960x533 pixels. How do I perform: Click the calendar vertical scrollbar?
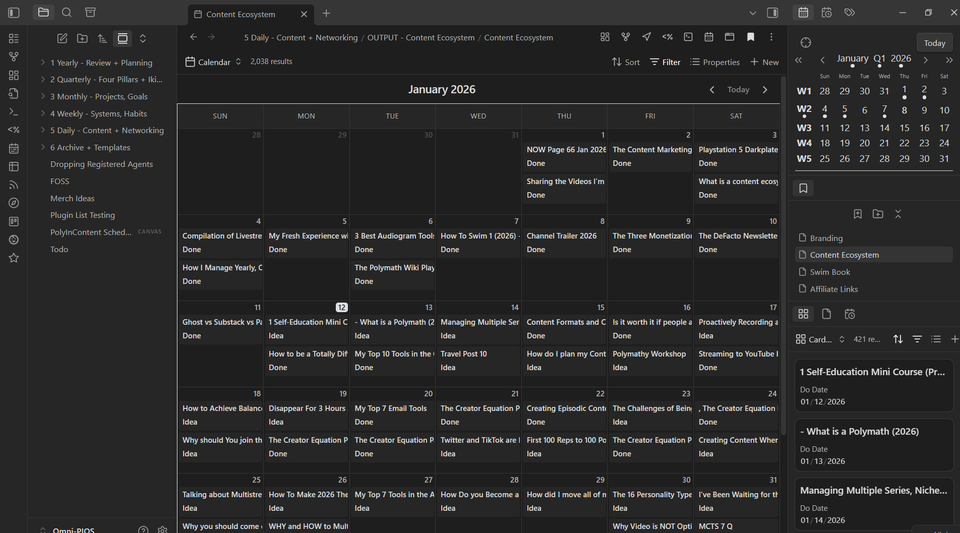point(783,252)
